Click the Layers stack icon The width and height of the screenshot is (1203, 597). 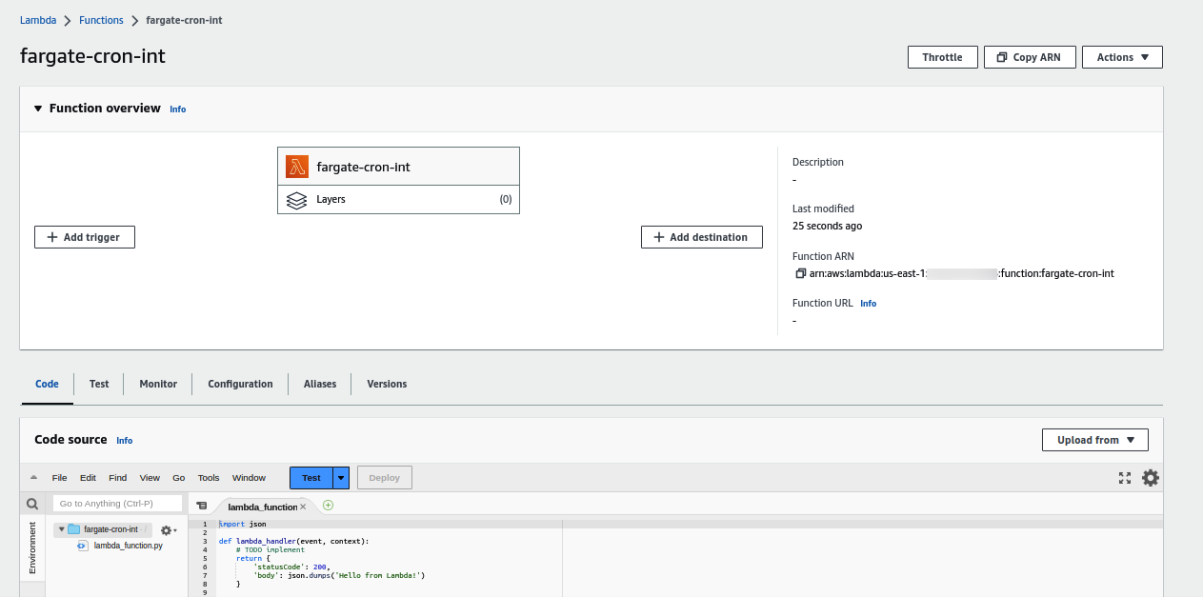(x=297, y=200)
